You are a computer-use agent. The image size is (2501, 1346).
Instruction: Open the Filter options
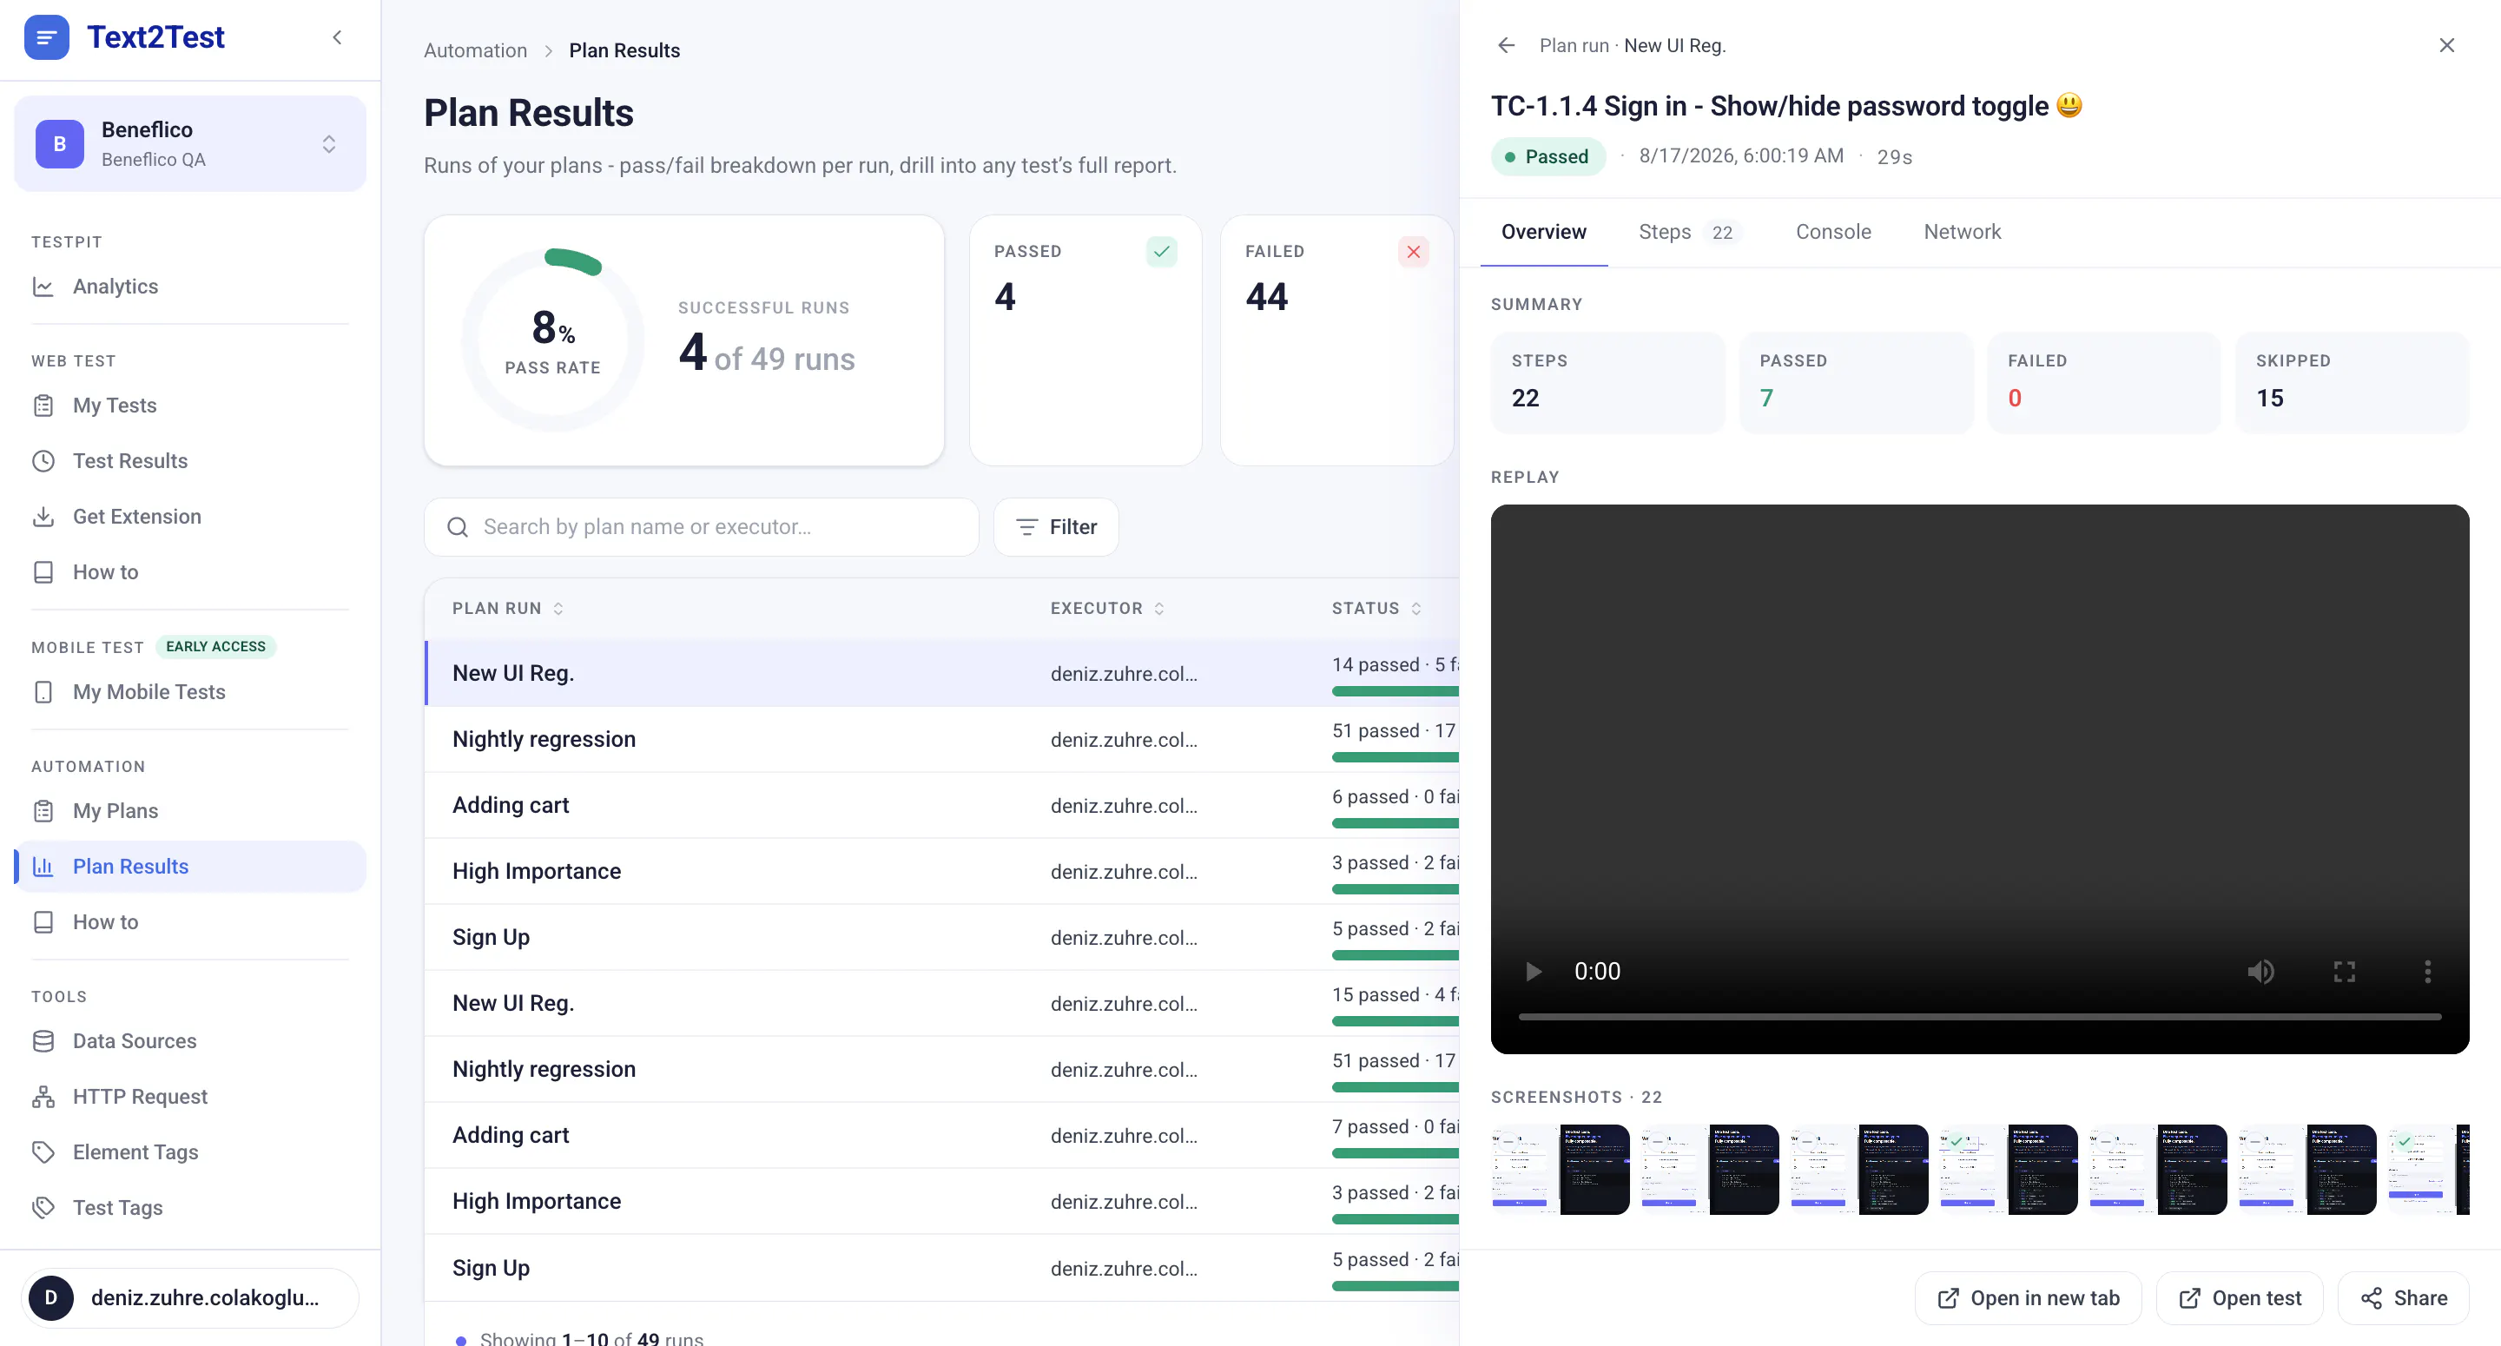click(1055, 526)
